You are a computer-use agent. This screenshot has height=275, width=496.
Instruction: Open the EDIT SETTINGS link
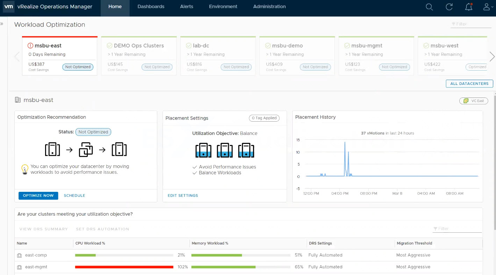[183, 196]
